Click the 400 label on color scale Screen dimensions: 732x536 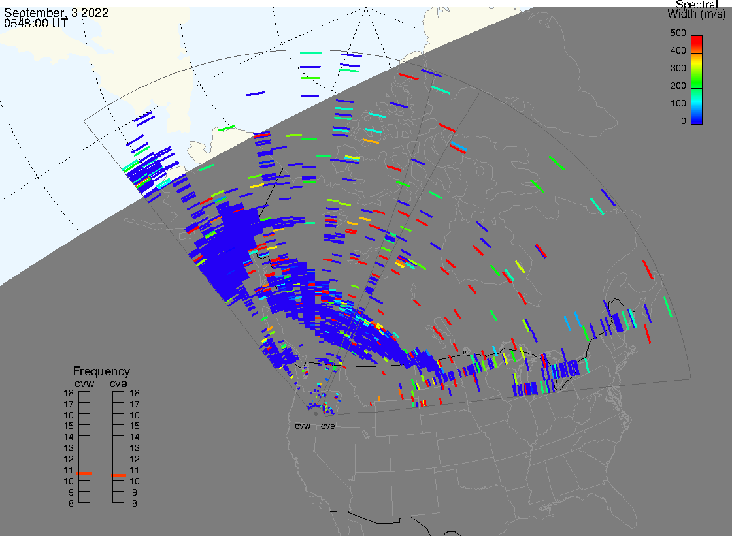coord(678,50)
